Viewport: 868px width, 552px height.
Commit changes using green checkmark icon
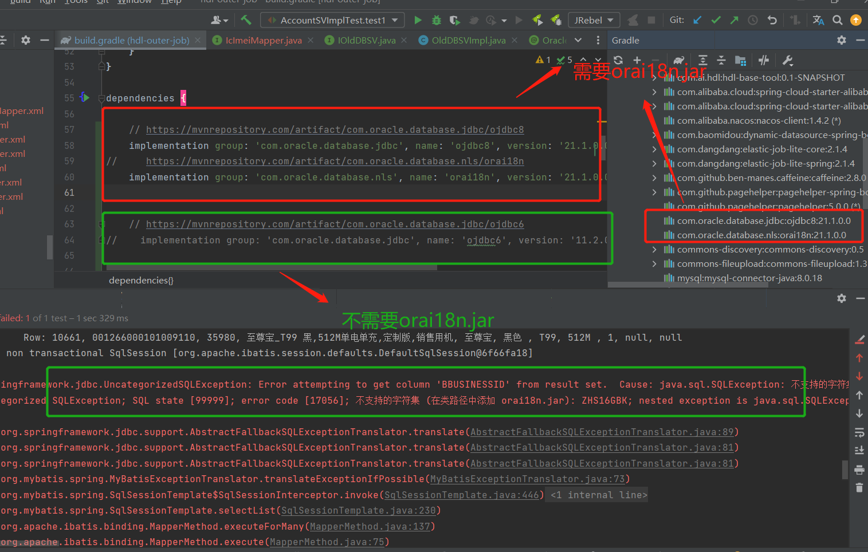coord(716,20)
